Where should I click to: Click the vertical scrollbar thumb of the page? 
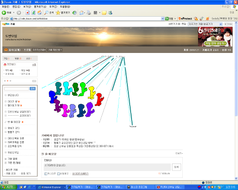tap(236, 71)
